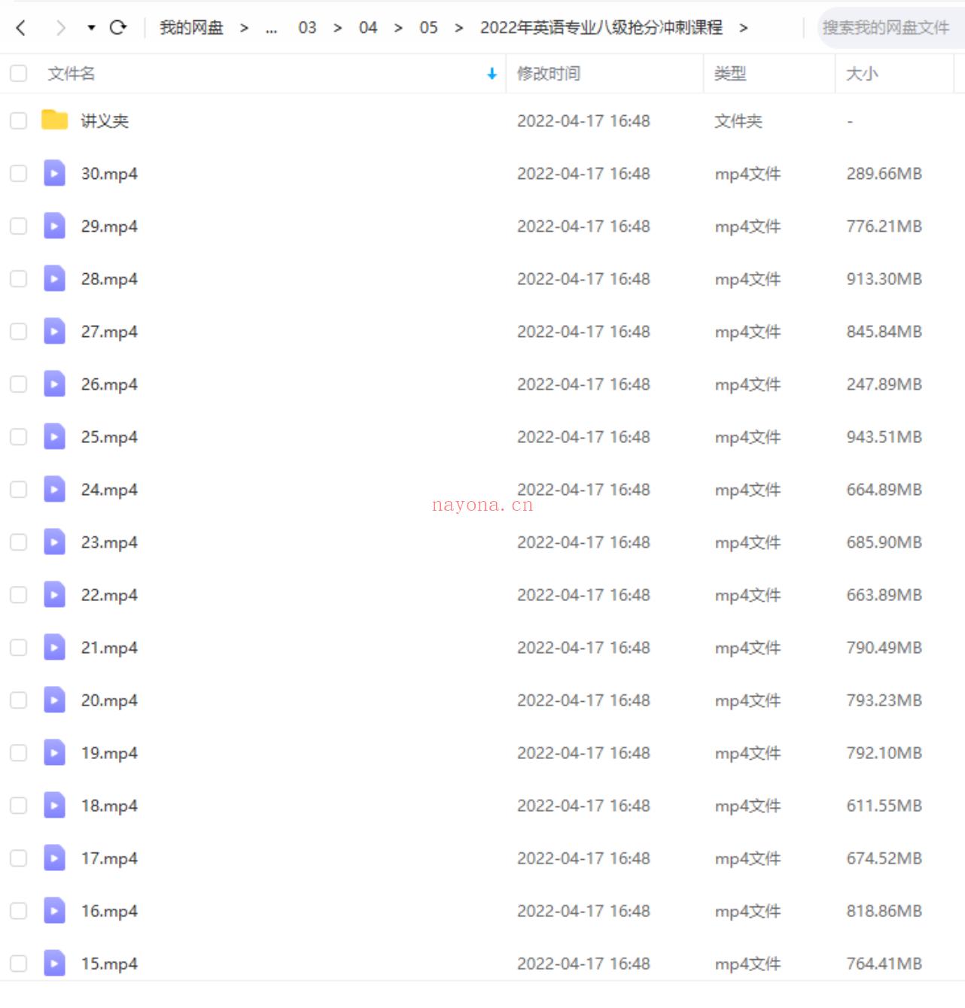This screenshot has height=1008, width=965.
Task: Select the checkbox for 30.mp4
Action: (x=19, y=173)
